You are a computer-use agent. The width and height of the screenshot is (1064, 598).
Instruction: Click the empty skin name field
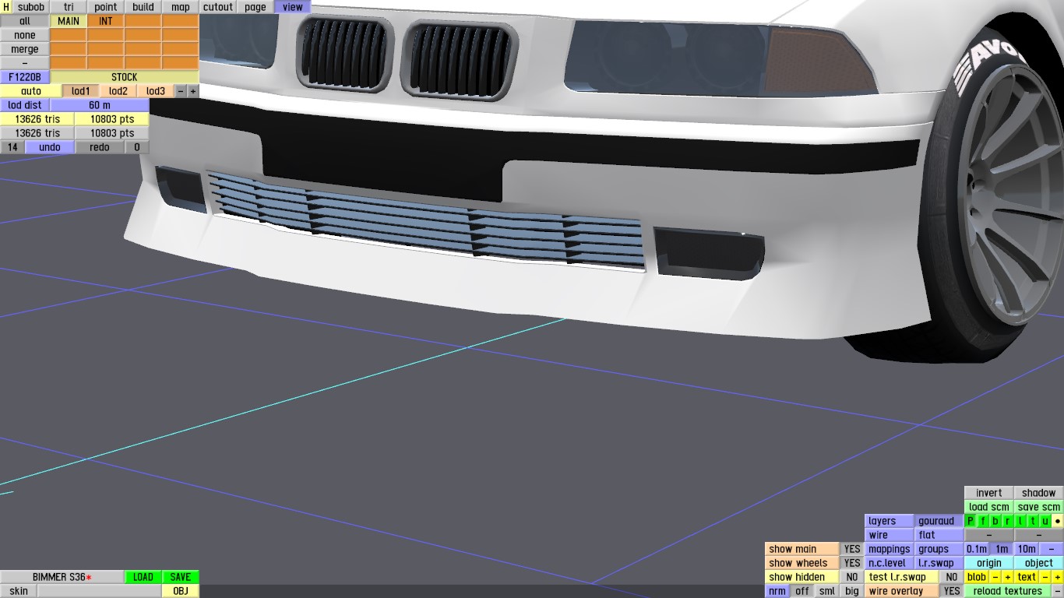point(100,591)
